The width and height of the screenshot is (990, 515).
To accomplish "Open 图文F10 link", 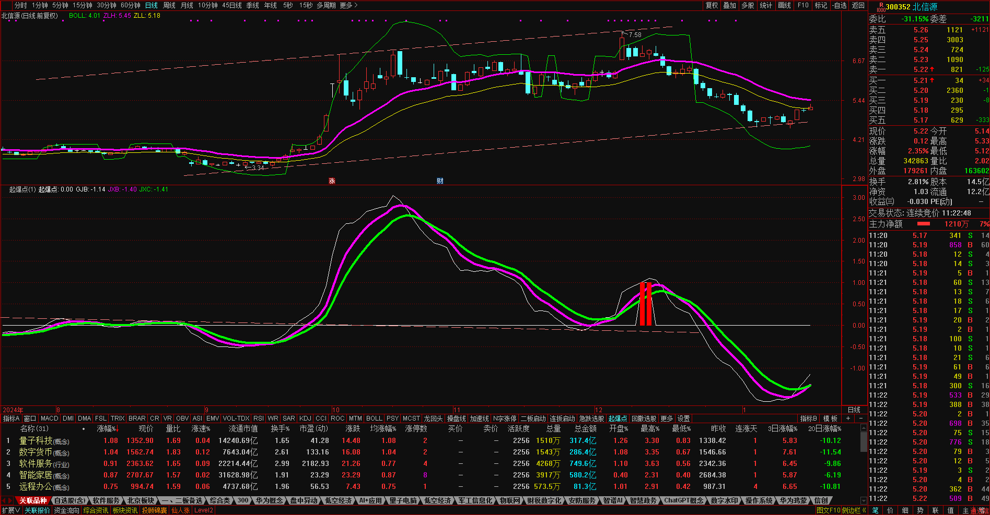I will tap(829, 510).
